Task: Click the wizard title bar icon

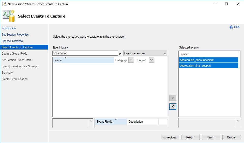Action: [x=4, y=4]
